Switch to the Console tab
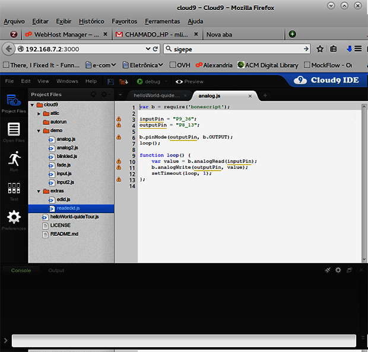The image size is (368, 352). pyautogui.click(x=21, y=270)
